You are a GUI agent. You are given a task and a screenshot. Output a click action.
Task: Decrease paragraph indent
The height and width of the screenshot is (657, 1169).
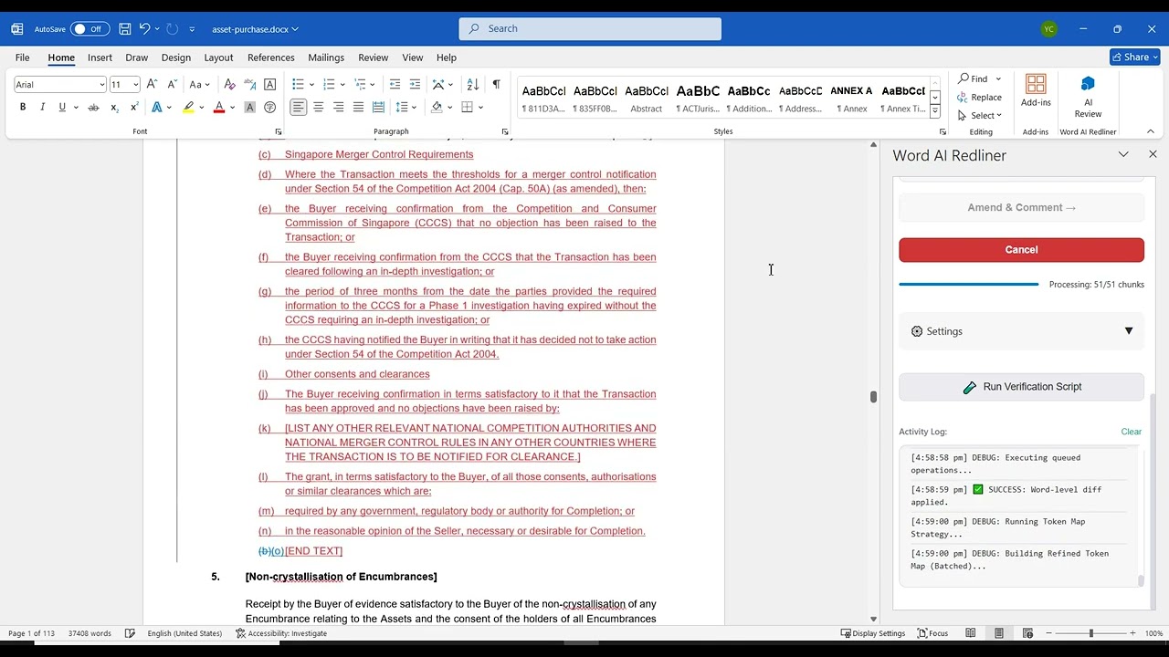pyautogui.click(x=395, y=84)
